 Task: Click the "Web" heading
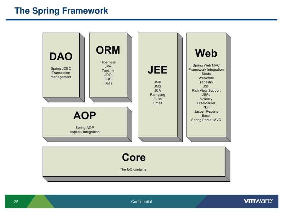coord(206,53)
